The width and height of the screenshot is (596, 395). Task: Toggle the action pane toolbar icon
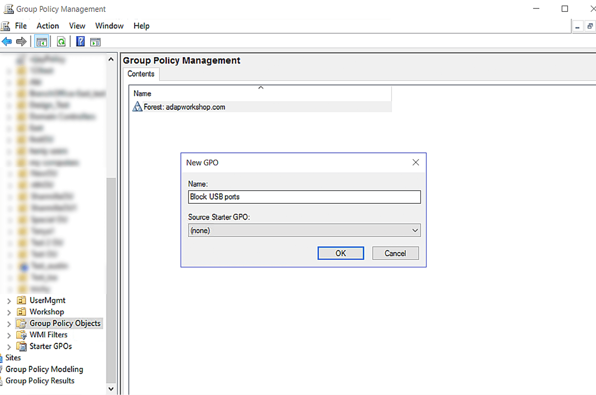pyautogui.click(x=96, y=42)
